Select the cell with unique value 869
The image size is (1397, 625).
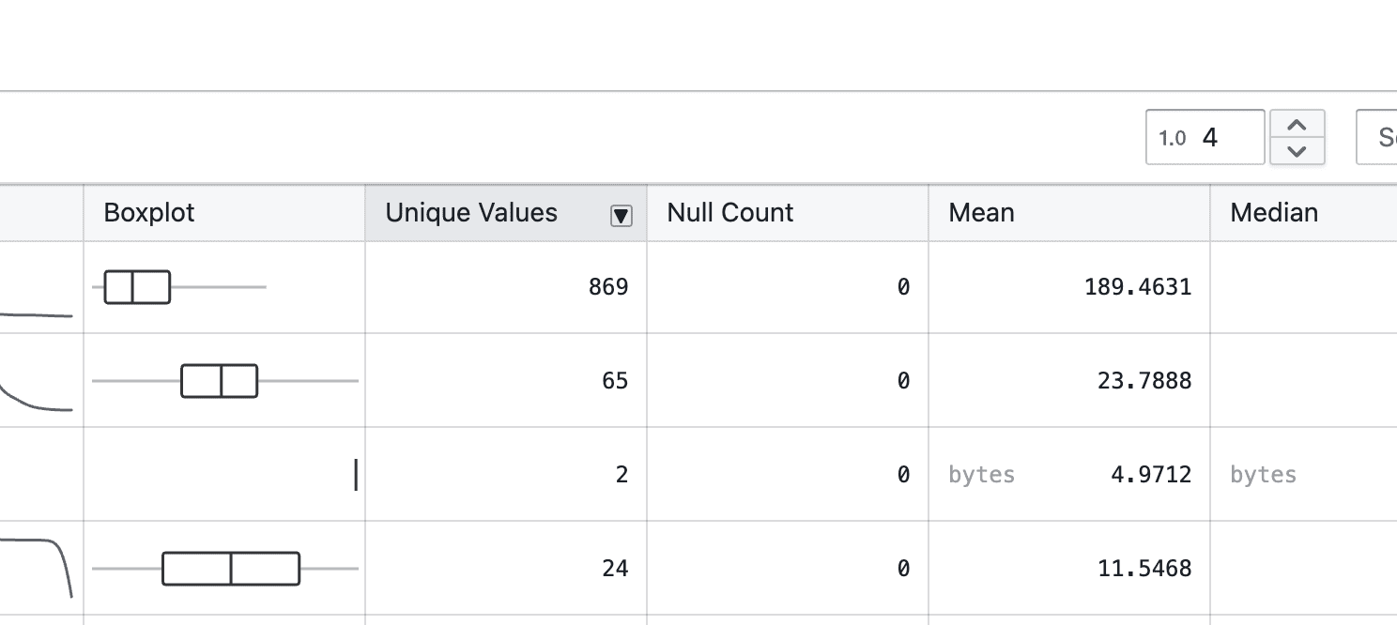505,287
